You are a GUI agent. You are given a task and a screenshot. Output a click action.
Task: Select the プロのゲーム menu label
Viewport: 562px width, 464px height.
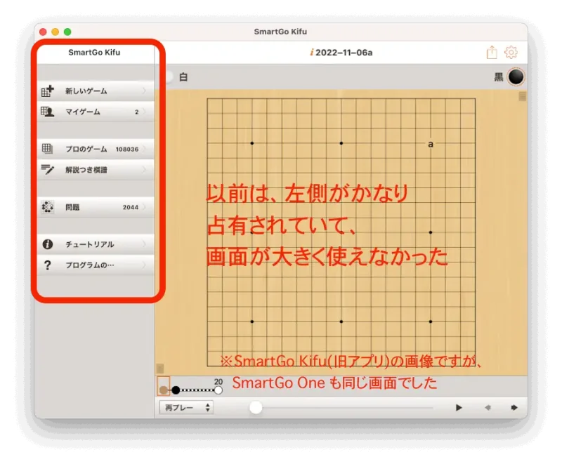click(x=86, y=149)
